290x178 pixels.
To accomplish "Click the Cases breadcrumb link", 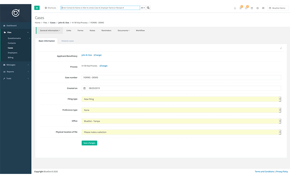I will 53,23.
